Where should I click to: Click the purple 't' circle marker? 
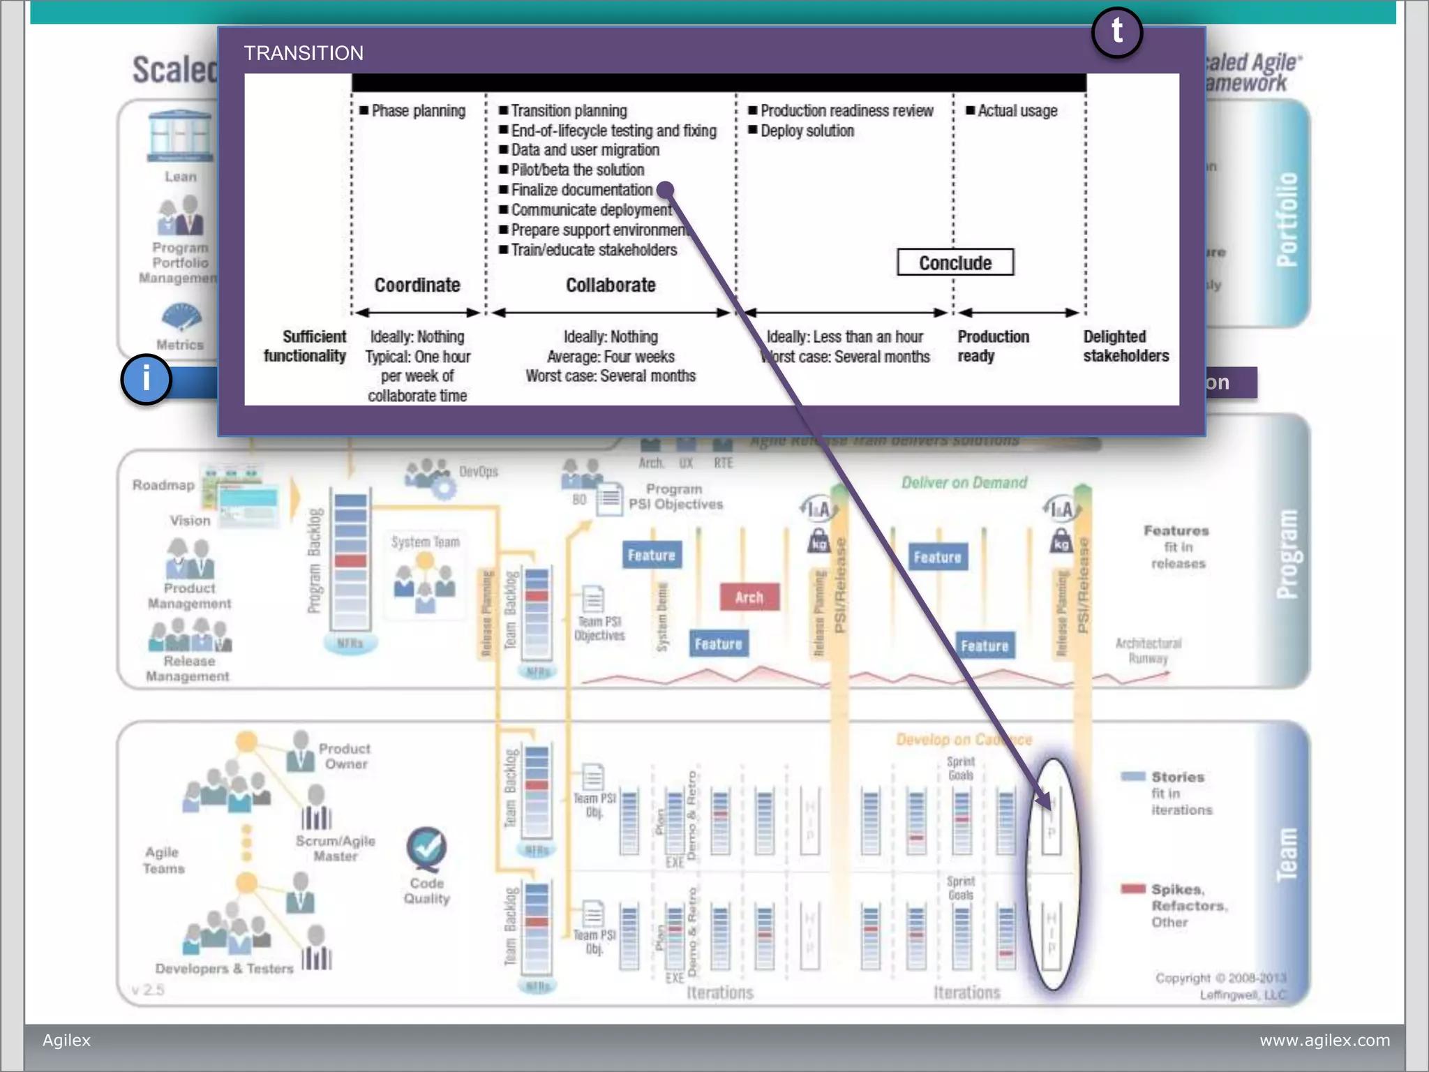pos(1116,32)
